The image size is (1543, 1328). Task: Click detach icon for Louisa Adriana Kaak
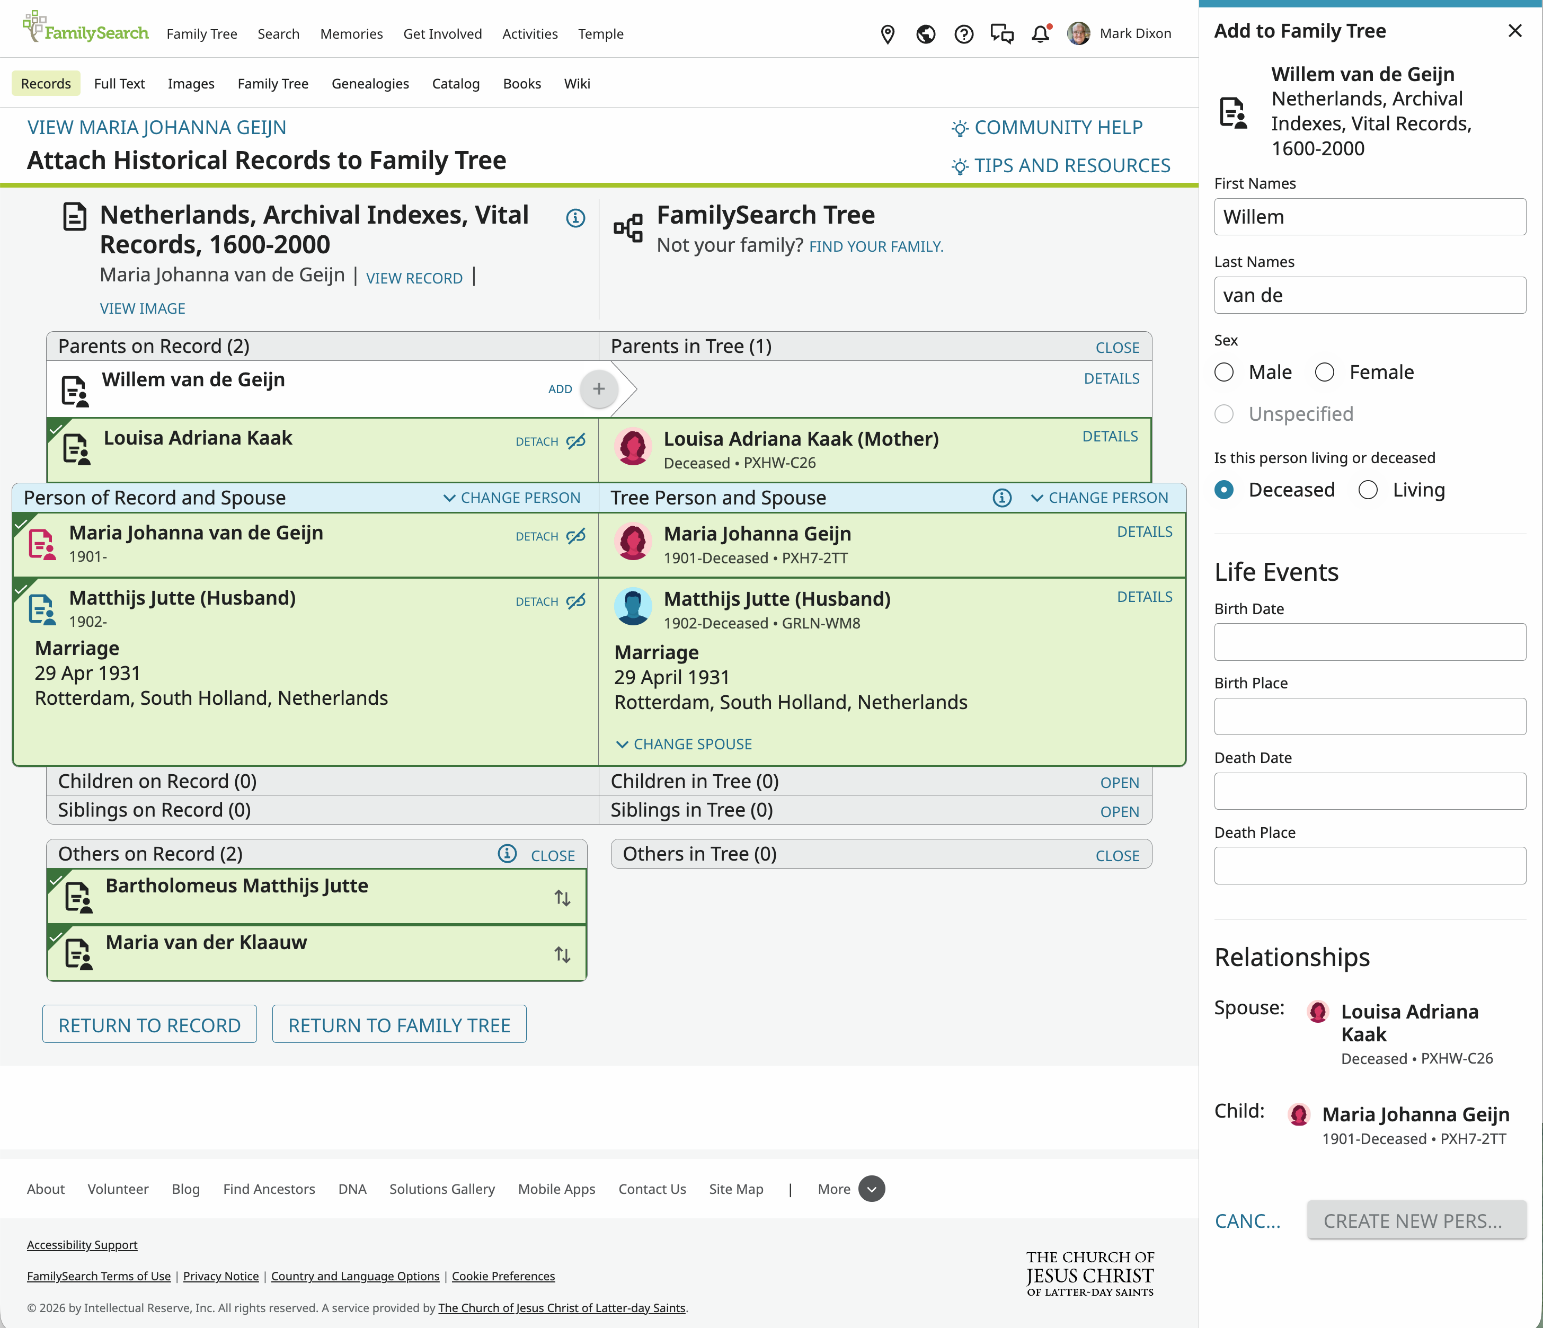tap(575, 441)
